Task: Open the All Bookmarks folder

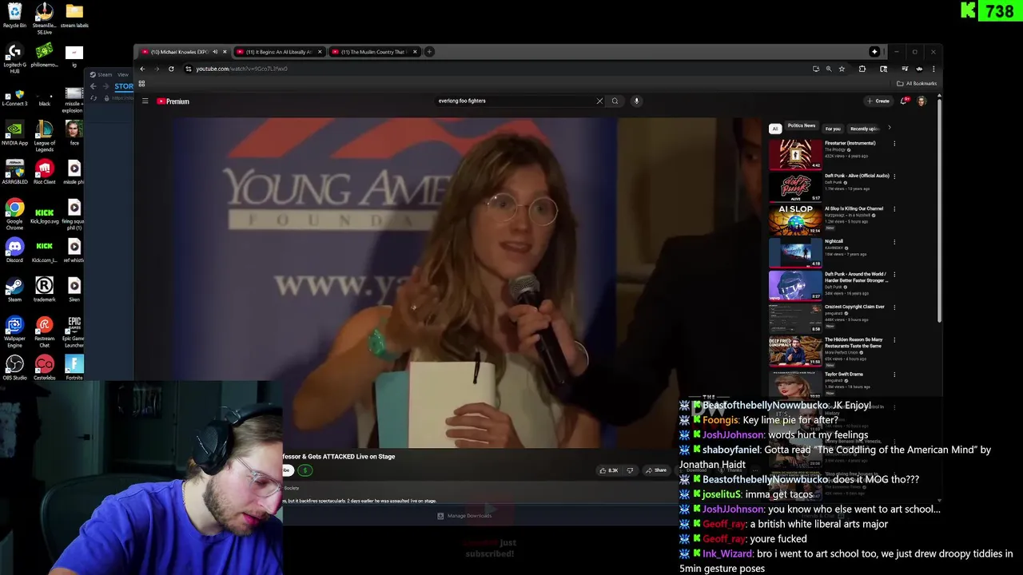Action: click(917, 83)
